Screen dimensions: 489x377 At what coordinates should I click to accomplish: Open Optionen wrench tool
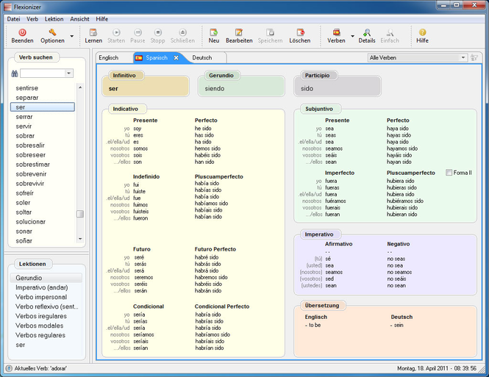click(x=52, y=32)
